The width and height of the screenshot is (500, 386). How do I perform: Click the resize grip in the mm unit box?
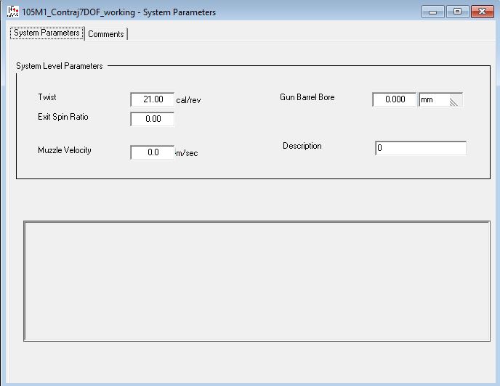455,102
